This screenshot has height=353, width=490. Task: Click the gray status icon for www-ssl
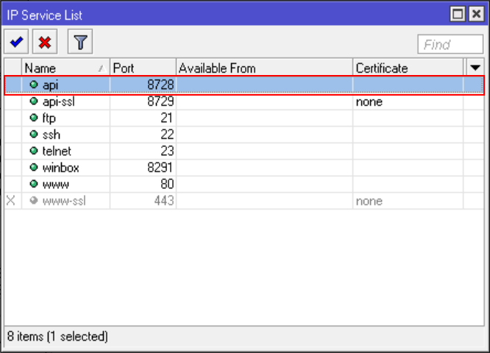[x=34, y=200]
